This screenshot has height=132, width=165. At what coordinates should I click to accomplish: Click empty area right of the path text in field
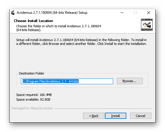pos(96,81)
